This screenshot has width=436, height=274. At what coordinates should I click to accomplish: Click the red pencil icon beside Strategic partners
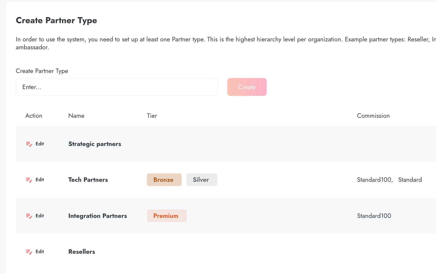click(29, 144)
